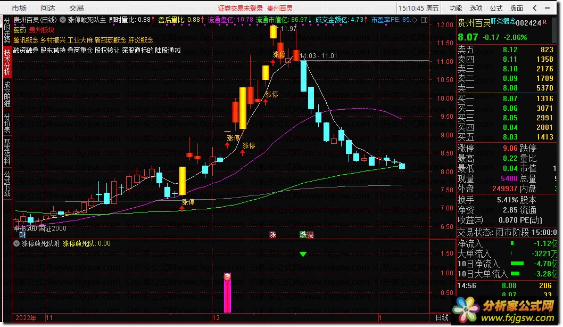The image size is (563, 327).
Task: Click the 12 month marker on time axis
Action: (216, 318)
